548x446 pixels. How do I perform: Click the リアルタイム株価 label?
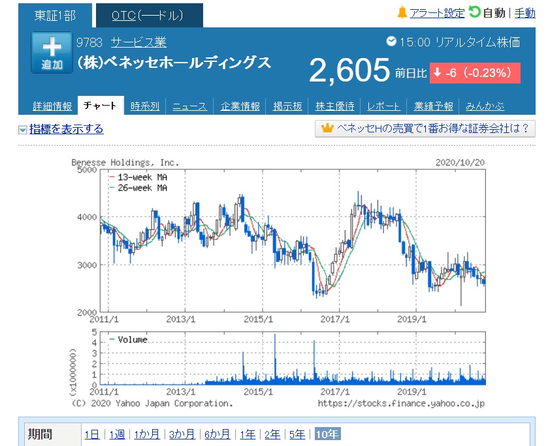(477, 42)
